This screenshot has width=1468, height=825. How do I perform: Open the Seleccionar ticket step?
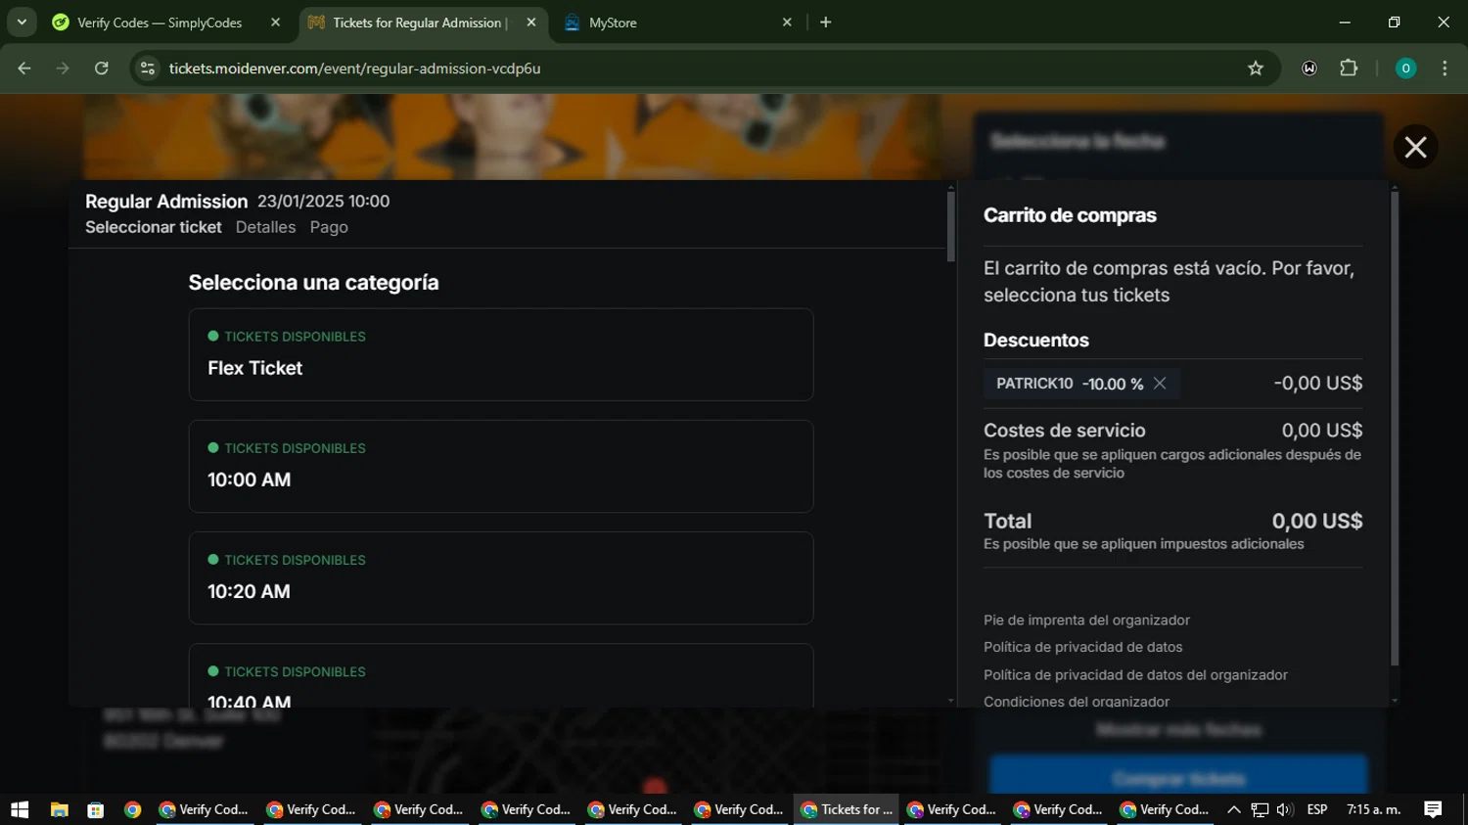tap(154, 227)
